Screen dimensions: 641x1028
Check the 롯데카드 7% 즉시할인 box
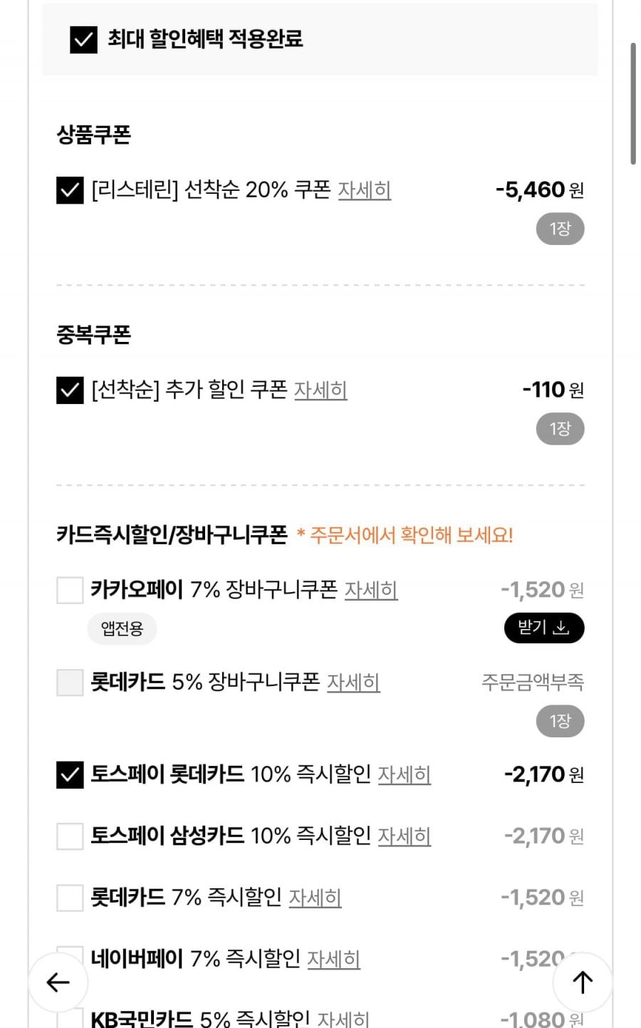(70, 898)
